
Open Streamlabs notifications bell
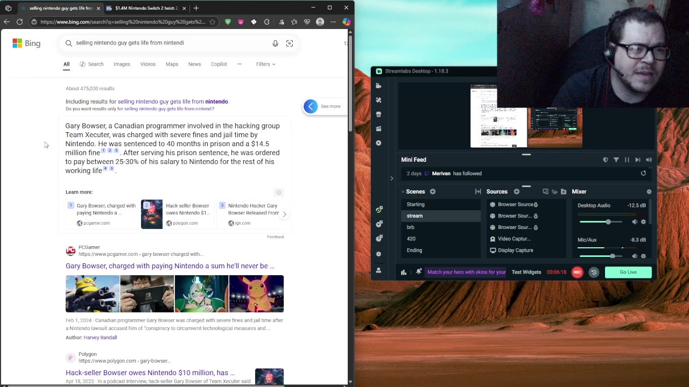[x=419, y=272]
